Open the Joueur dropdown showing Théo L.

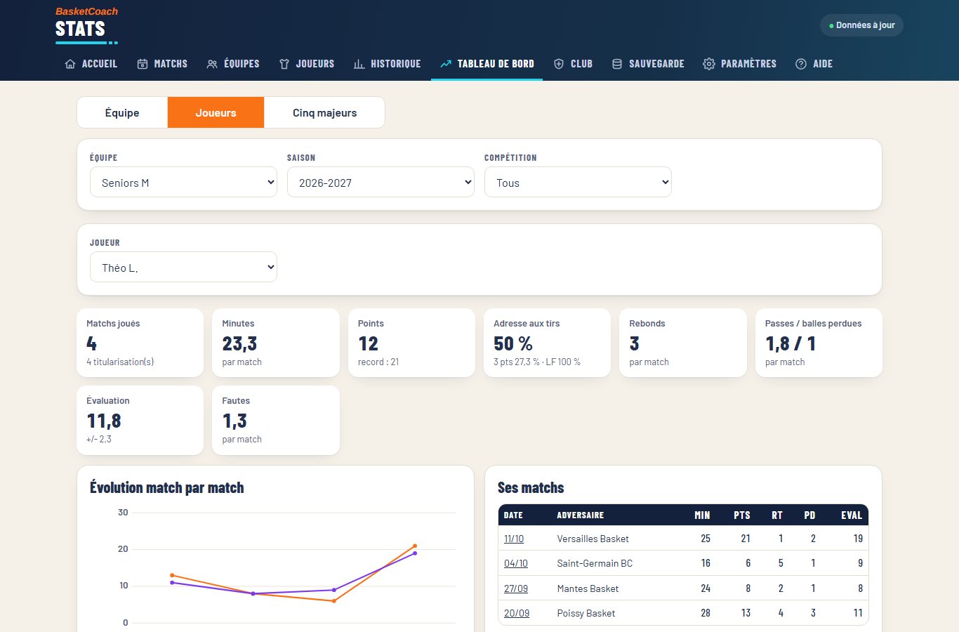[x=183, y=268]
